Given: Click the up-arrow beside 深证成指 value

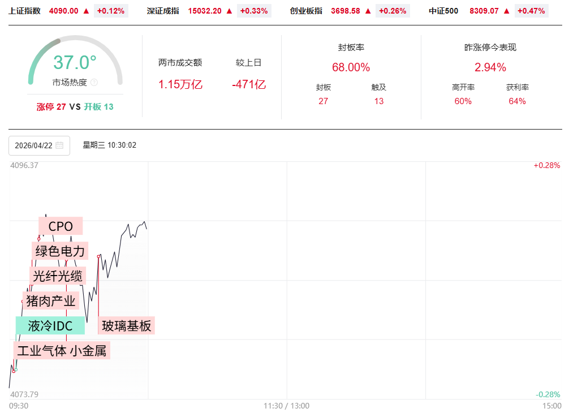Looking at the screenshot, I should [x=229, y=11].
